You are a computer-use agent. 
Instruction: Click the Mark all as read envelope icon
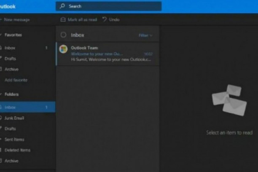tap(63, 19)
